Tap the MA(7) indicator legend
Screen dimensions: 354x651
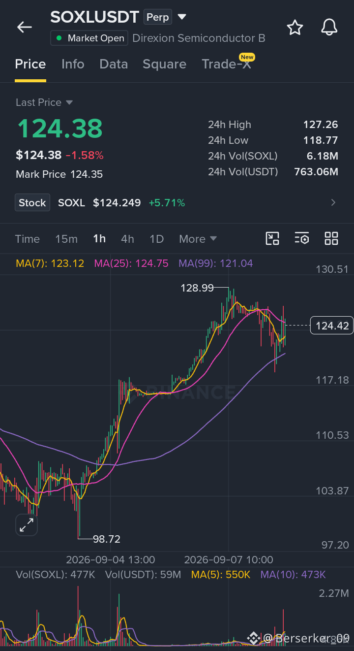pyautogui.click(x=50, y=263)
